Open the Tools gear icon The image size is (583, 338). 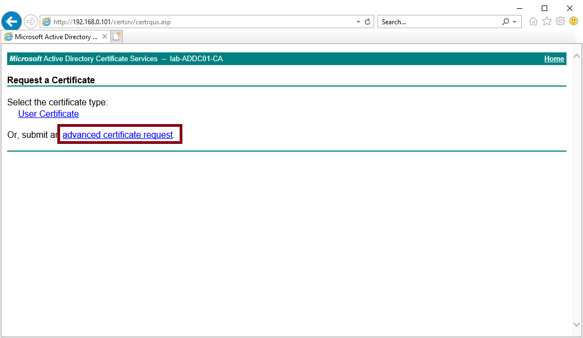click(x=560, y=21)
